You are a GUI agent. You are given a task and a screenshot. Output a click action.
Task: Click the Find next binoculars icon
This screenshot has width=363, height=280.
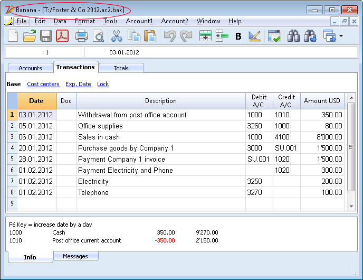point(310,36)
